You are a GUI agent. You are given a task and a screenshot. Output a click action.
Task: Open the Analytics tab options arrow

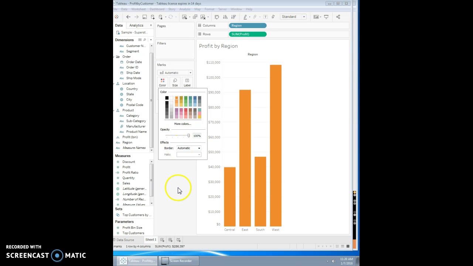[x=151, y=25]
